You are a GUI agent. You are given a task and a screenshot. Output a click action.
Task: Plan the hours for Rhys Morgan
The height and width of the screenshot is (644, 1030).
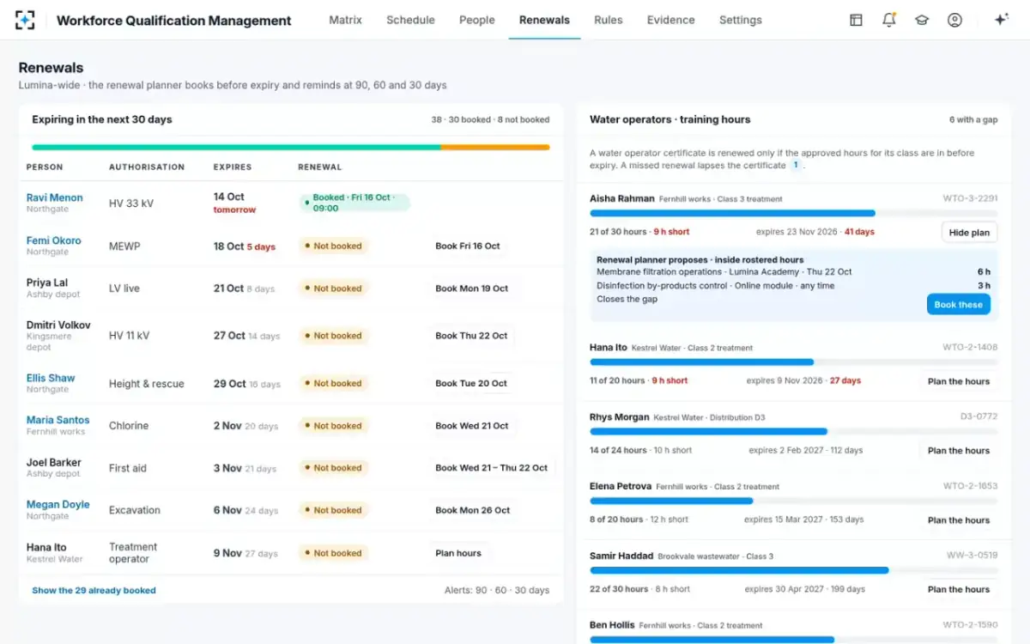click(x=959, y=451)
